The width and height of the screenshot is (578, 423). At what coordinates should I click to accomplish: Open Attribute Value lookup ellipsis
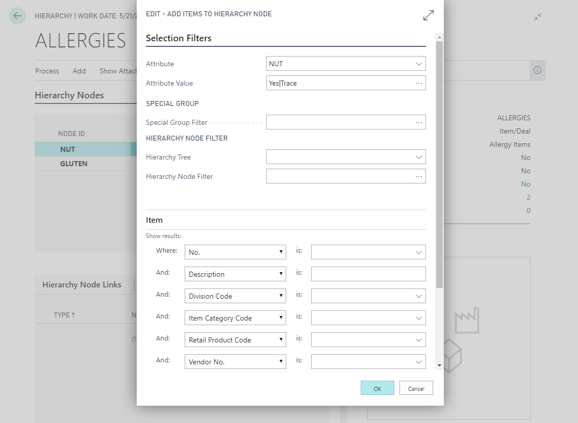click(419, 83)
